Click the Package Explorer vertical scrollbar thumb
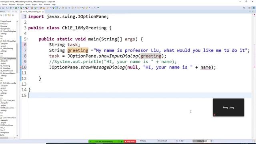The width and height of the screenshot is (256, 144). [x=17, y=58]
